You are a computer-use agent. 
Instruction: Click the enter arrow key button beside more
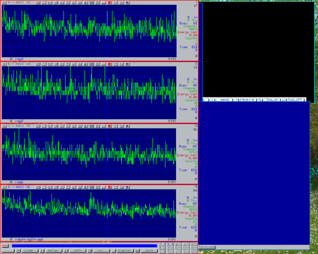[137, 250]
